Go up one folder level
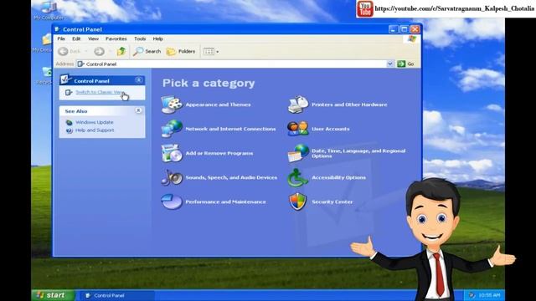This screenshot has width=536, height=301. (121, 52)
